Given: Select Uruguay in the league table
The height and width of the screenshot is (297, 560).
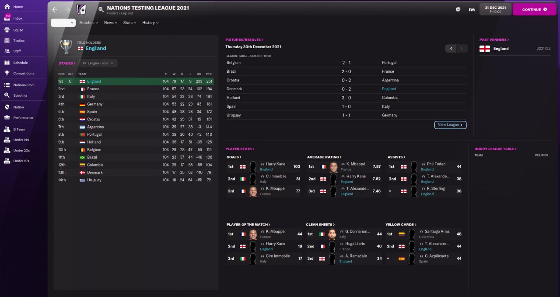Looking at the screenshot, I should click(136, 180).
